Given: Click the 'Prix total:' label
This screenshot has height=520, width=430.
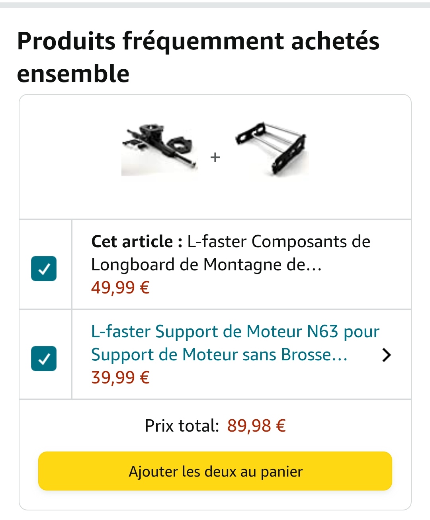Looking at the screenshot, I should pyautogui.click(x=182, y=426).
